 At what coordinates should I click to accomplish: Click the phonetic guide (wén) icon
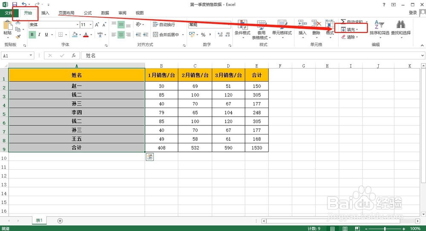pos(100,34)
